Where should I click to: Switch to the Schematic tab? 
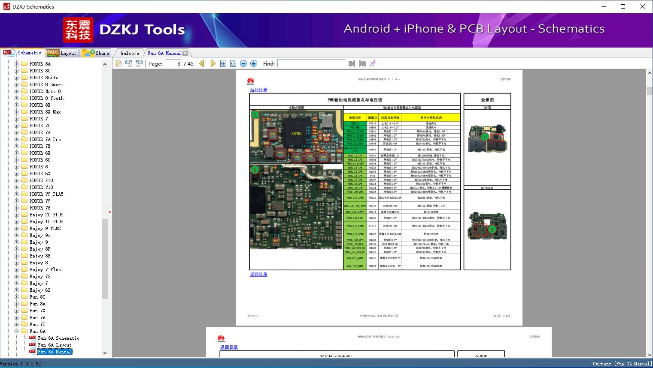pos(22,53)
